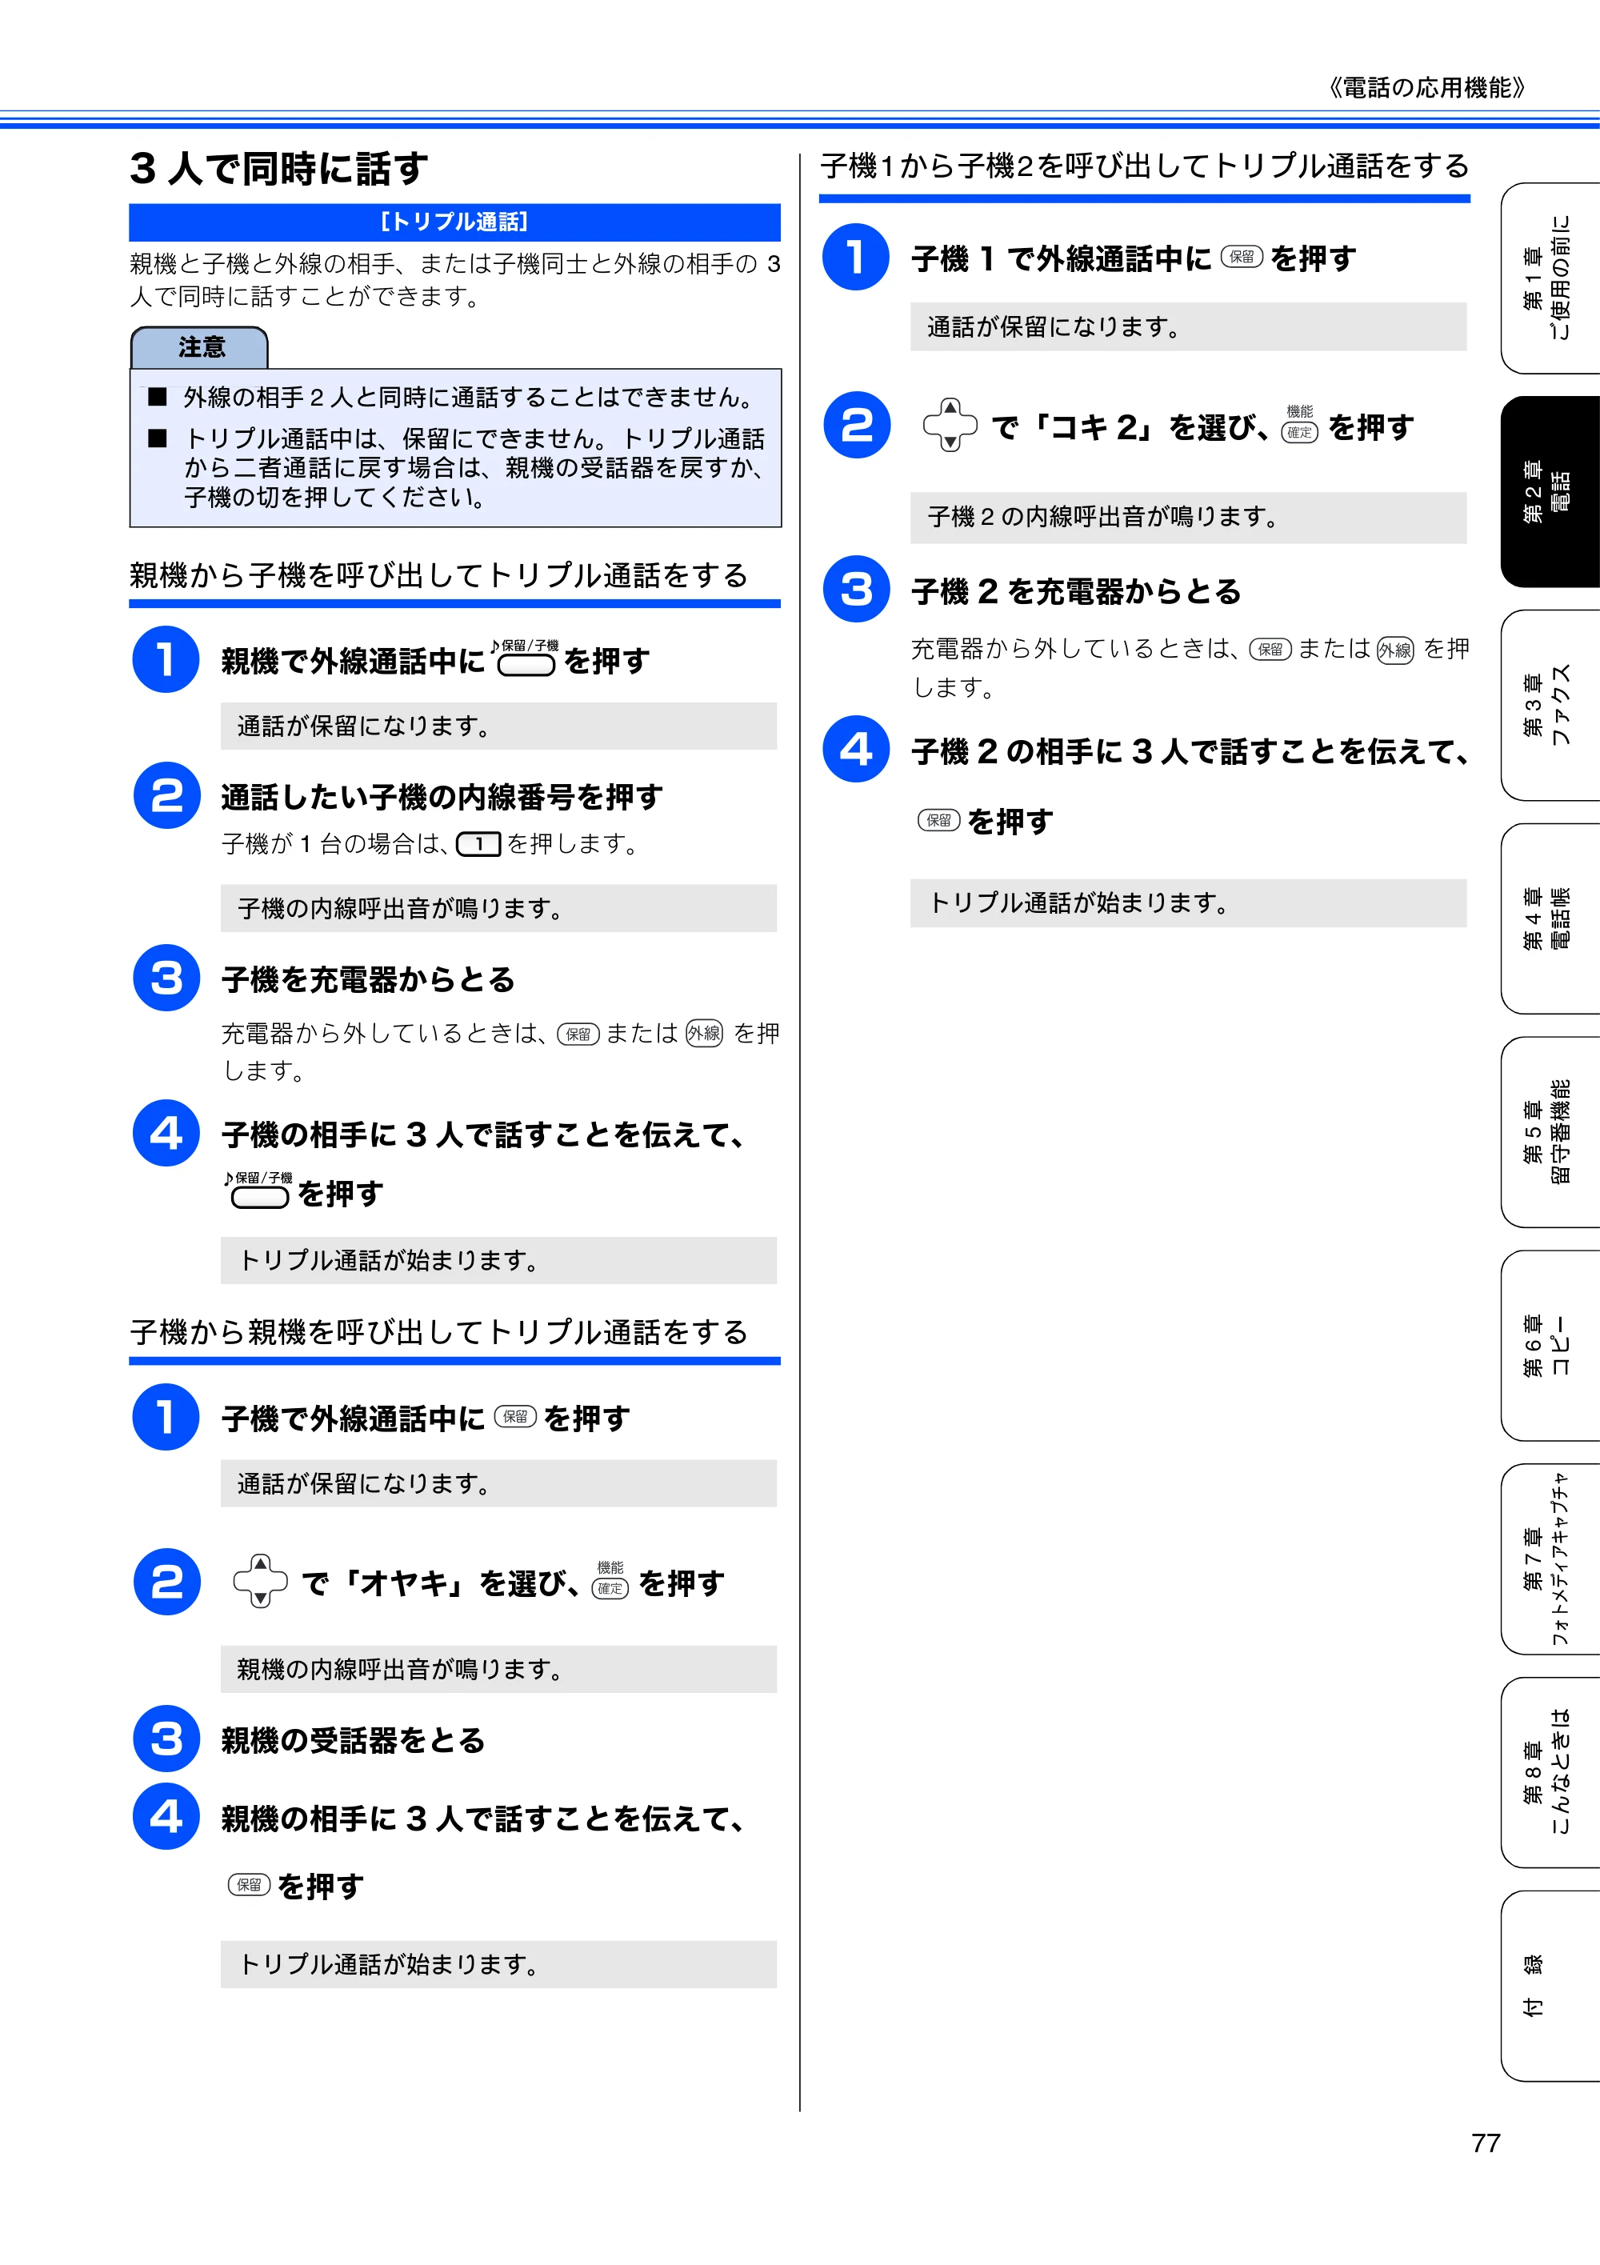Click 機能/確定 icon in the 「コキ2」 step
Image resolution: width=1600 pixels, height=2265 pixels.
click(1299, 423)
